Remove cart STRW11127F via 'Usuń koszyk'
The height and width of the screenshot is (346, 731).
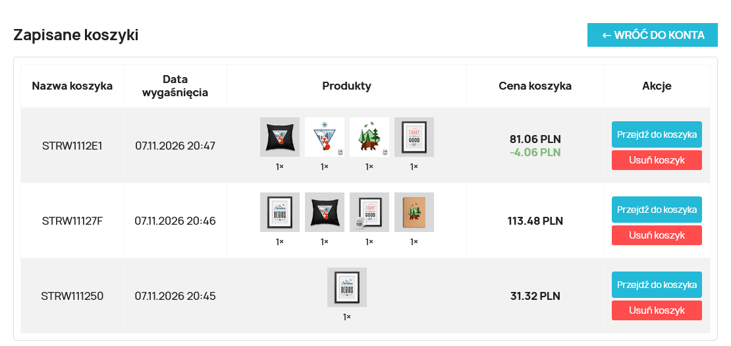pyautogui.click(x=657, y=235)
